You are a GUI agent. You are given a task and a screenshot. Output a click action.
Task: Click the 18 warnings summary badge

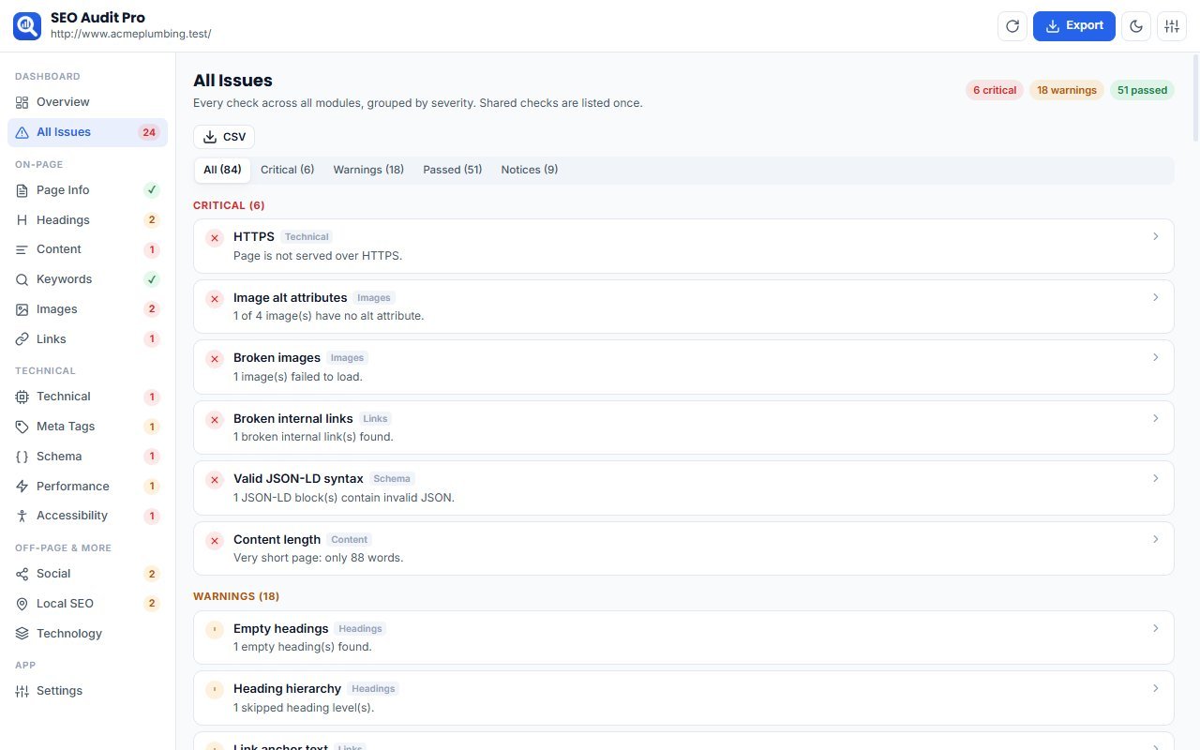click(x=1067, y=90)
